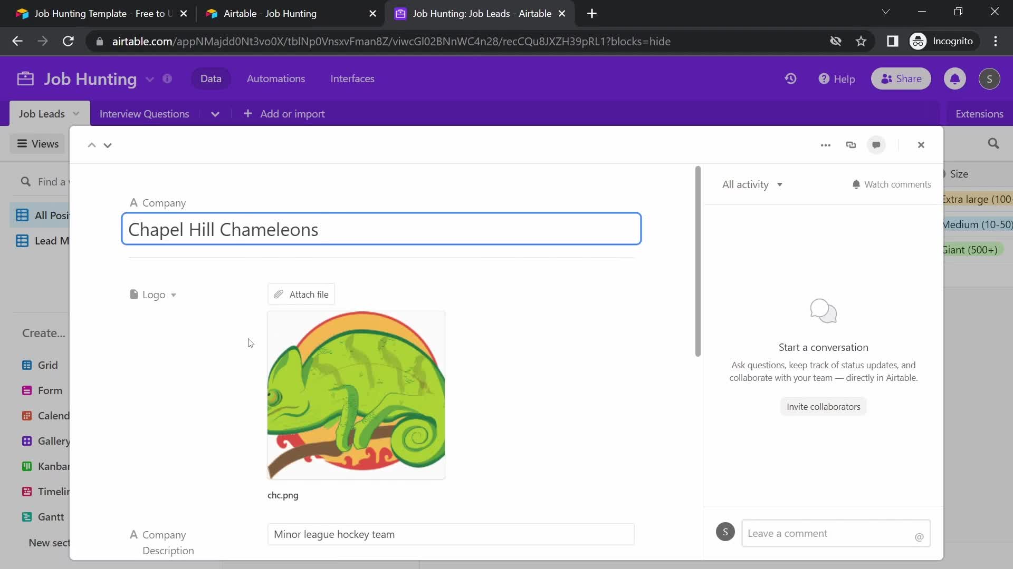Image resolution: width=1013 pixels, height=569 pixels.
Task: Click the Interview Questions tab expander arrow
Action: (x=214, y=114)
